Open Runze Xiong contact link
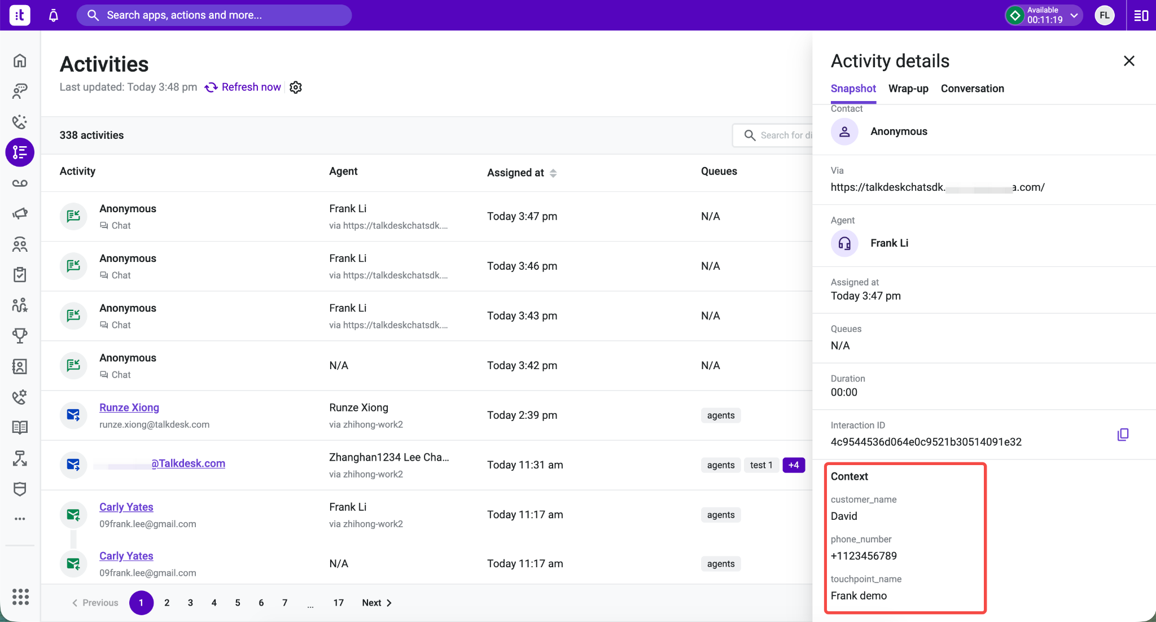The height and width of the screenshot is (622, 1156). pyautogui.click(x=129, y=408)
